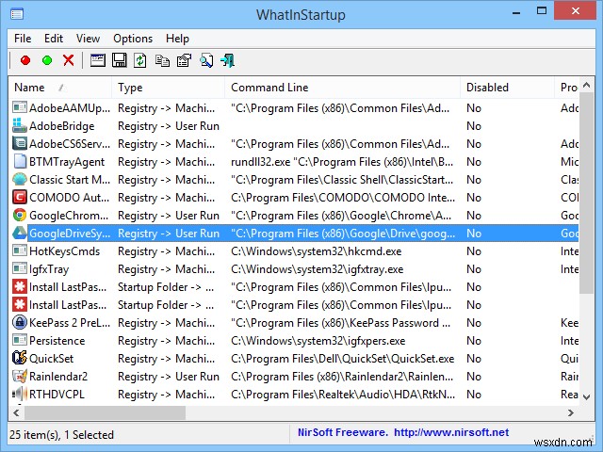Click the red X Delete Selected Items icon
The height and width of the screenshot is (452, 603).
[69, 60]
